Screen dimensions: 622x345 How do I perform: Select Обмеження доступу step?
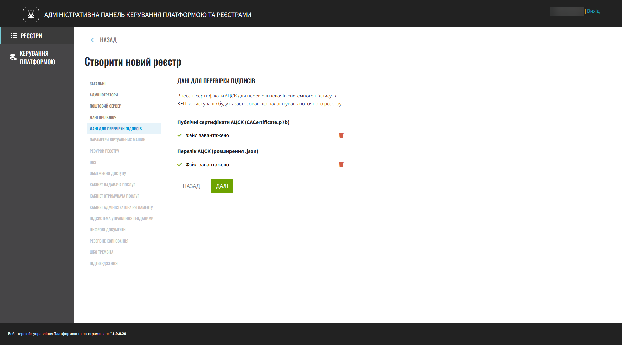coord(108,173)
